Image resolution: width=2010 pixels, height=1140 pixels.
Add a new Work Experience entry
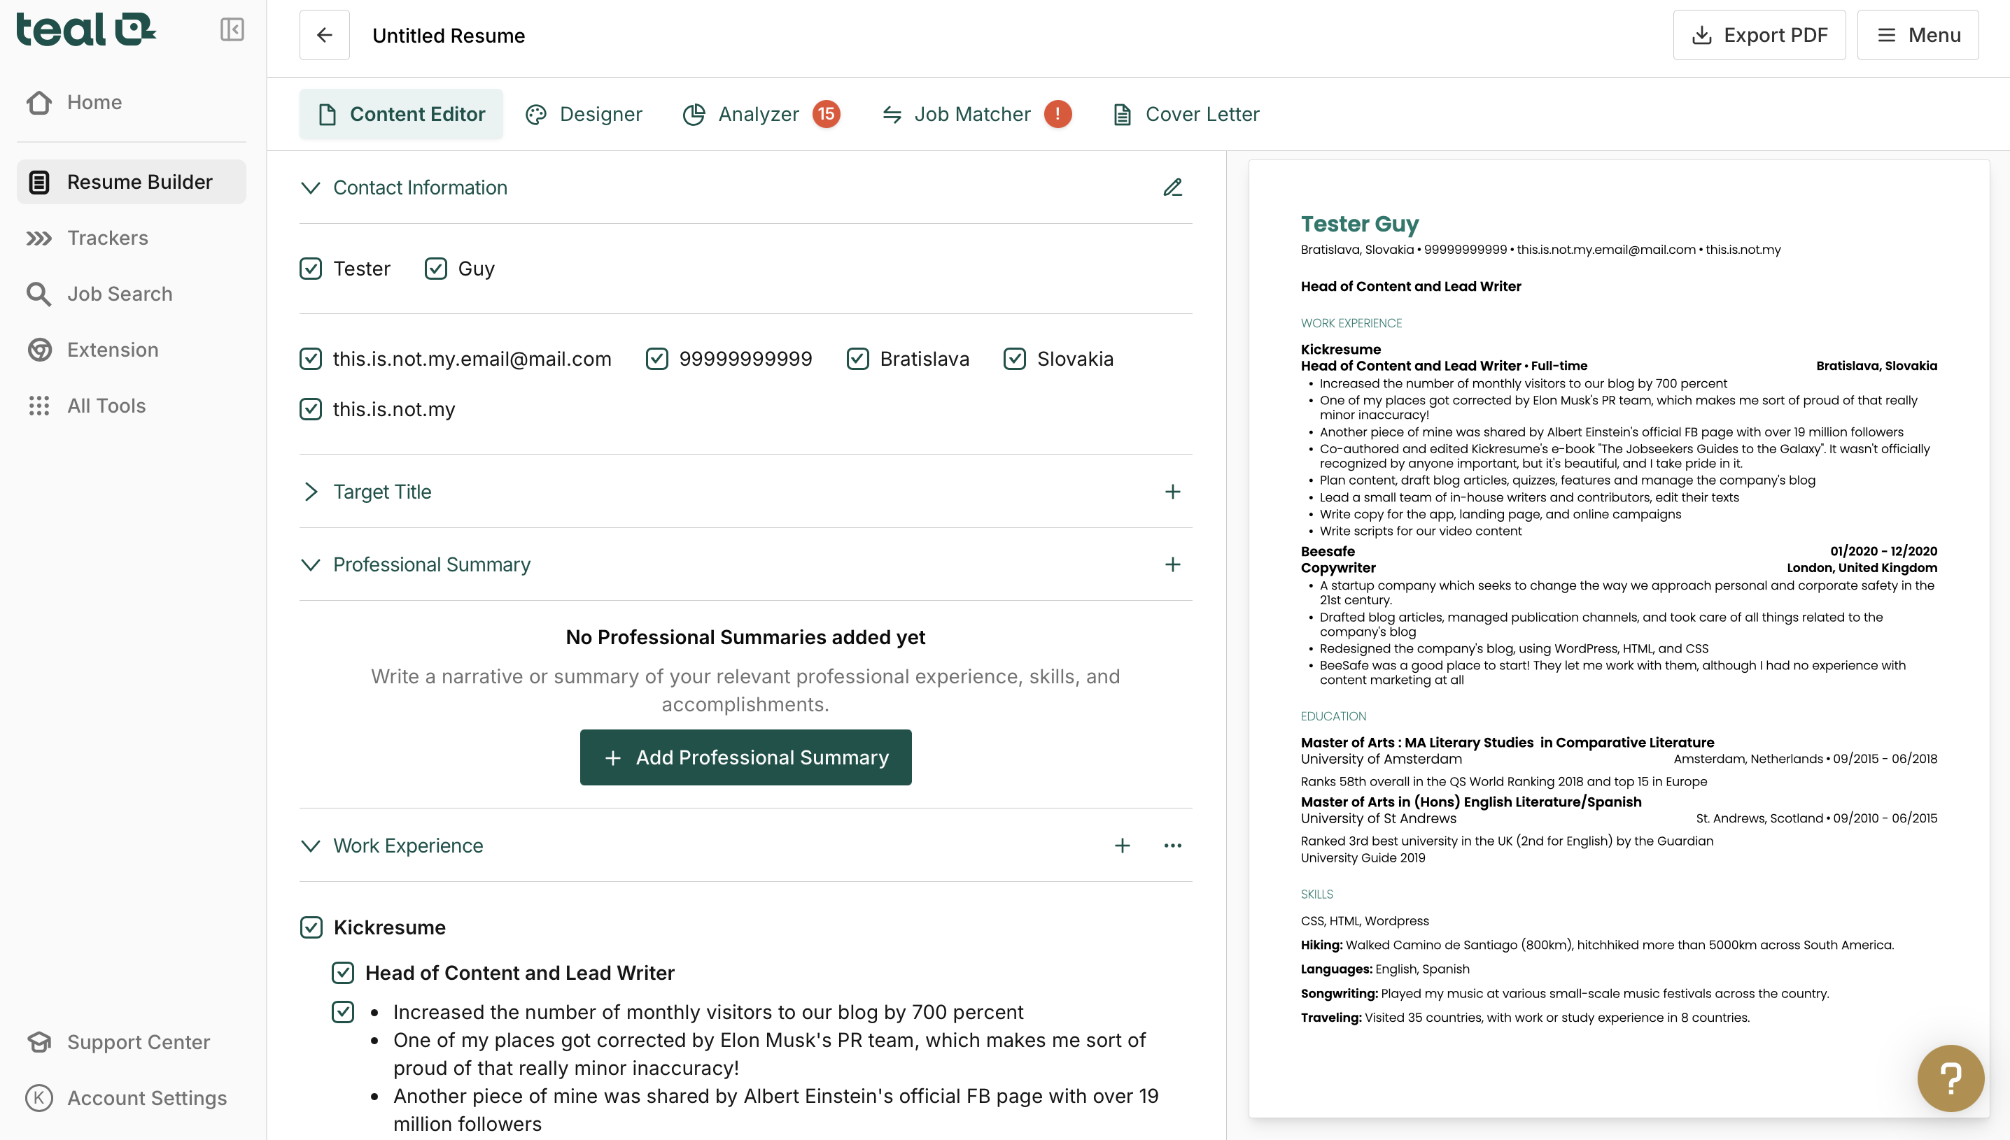(x=1123, y=846)
